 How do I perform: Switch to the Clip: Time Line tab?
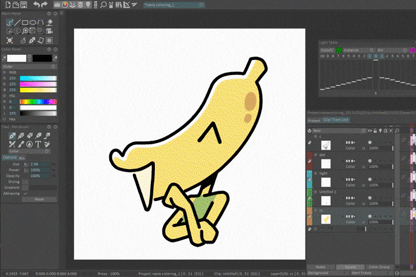click(336, 120)
